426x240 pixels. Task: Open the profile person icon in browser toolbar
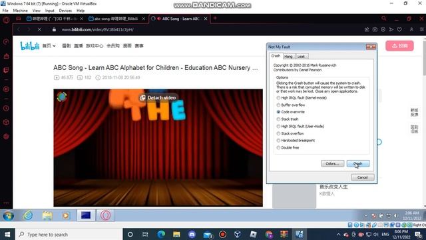click(411, 29)
